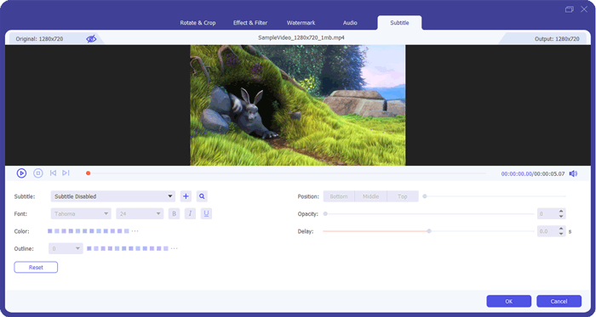
Task: Click the Output: 1280x720 label
Action: (557, 39)
